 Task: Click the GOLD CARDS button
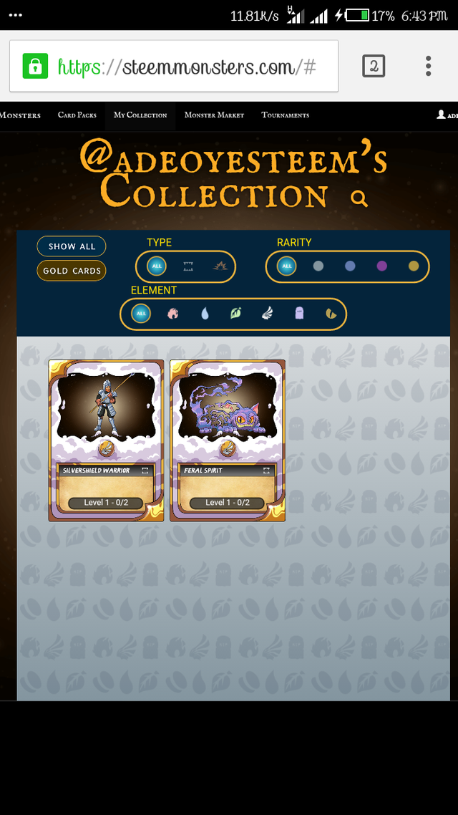tap(72, 271)
